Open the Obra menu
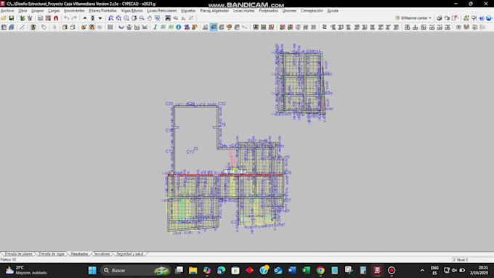The width and height of the screenshot is (494, 278). coord(23,11)
